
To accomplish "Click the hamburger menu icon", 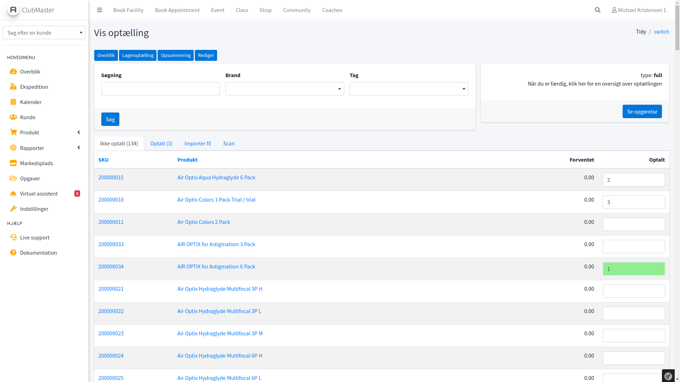I will tap(100, 10).
